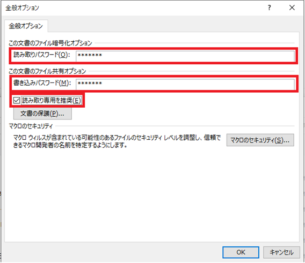Open the 文書の保護(P)... button
Image resolution: width=305 pixels, height=263 pixels.
pos(42,114)
